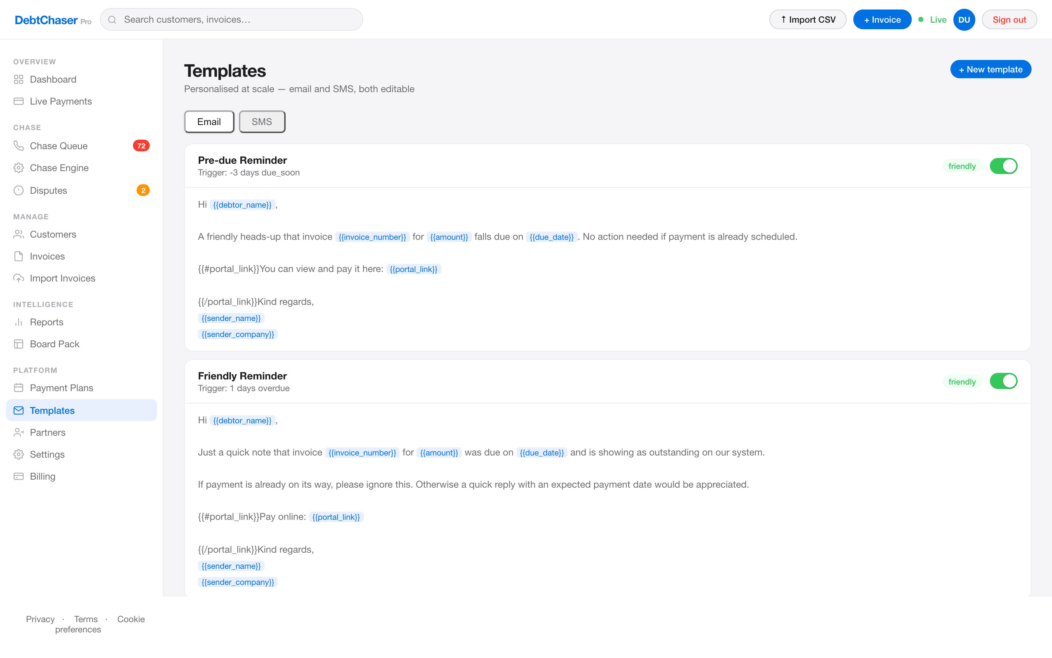Click the Live Payments card icon
1052x658 pixels.
[18, 101]
